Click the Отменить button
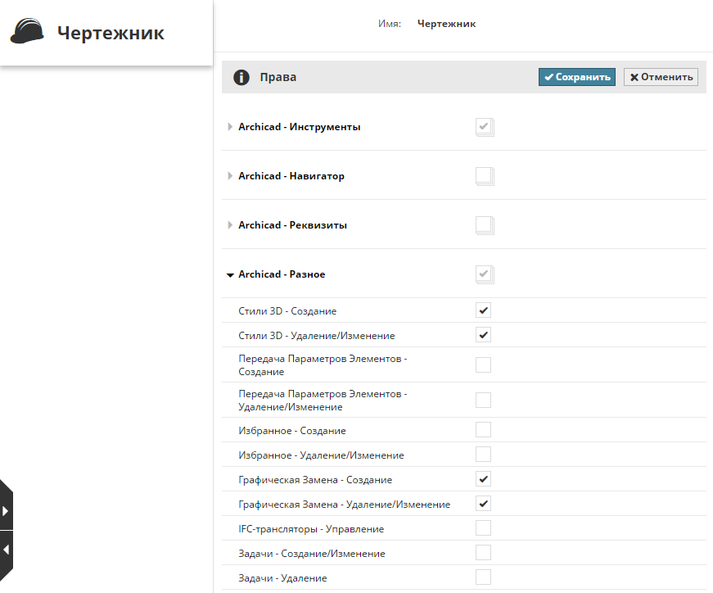713x593 pixels. pos(661,77)
